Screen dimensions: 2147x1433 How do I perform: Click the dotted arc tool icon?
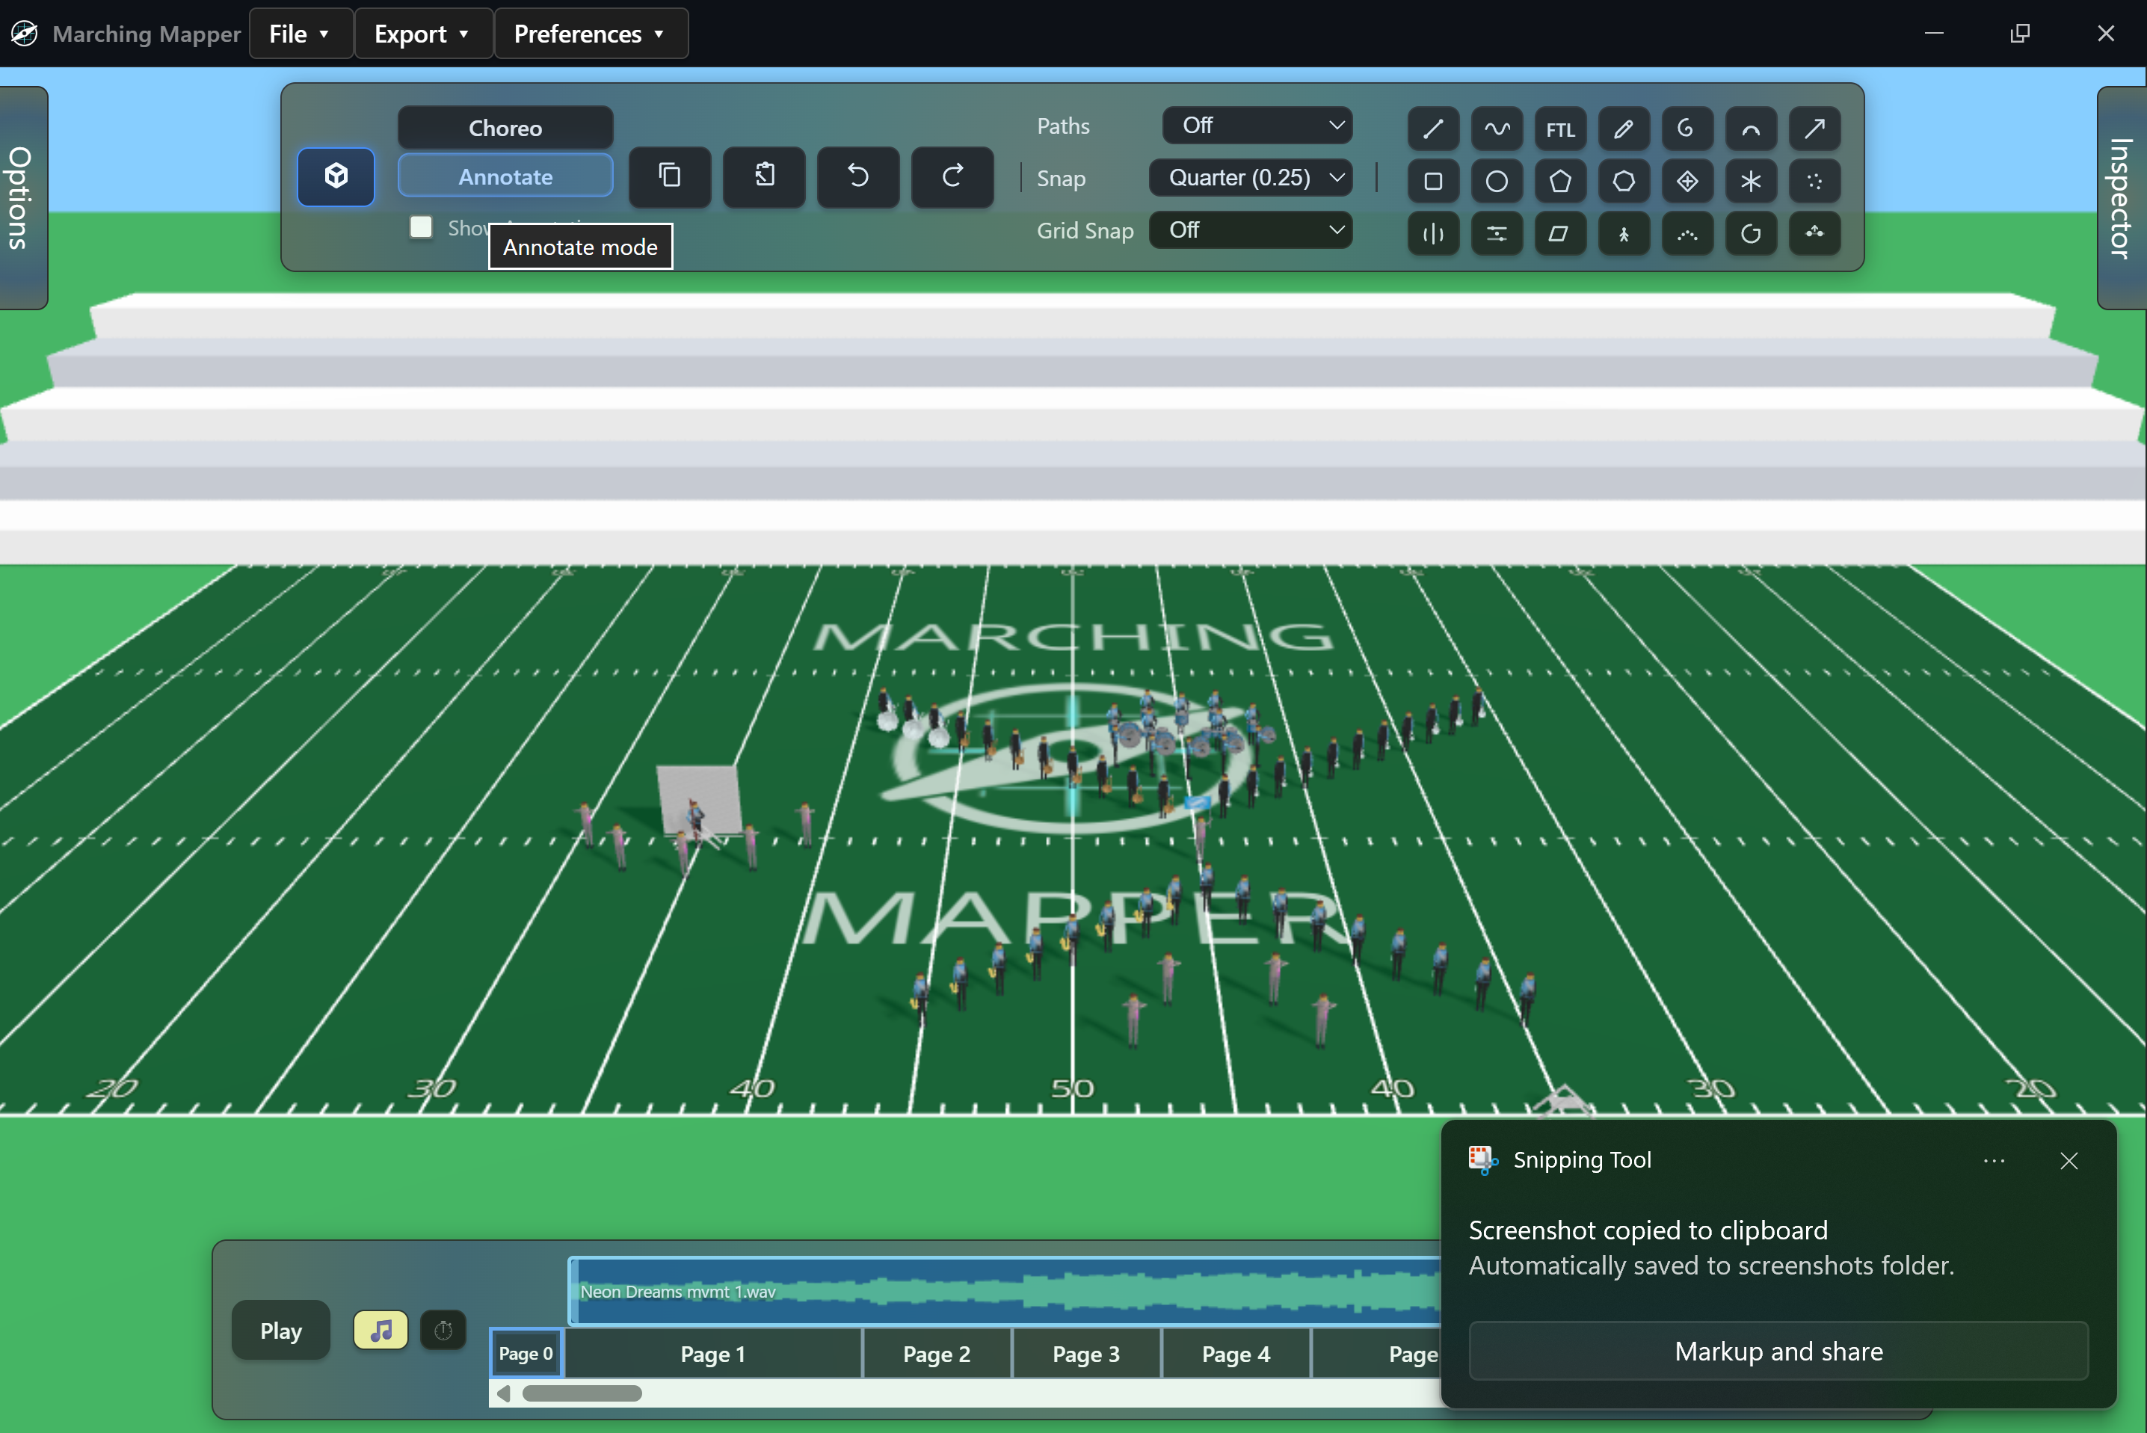pyautogui.click(x=1687, y=234)
